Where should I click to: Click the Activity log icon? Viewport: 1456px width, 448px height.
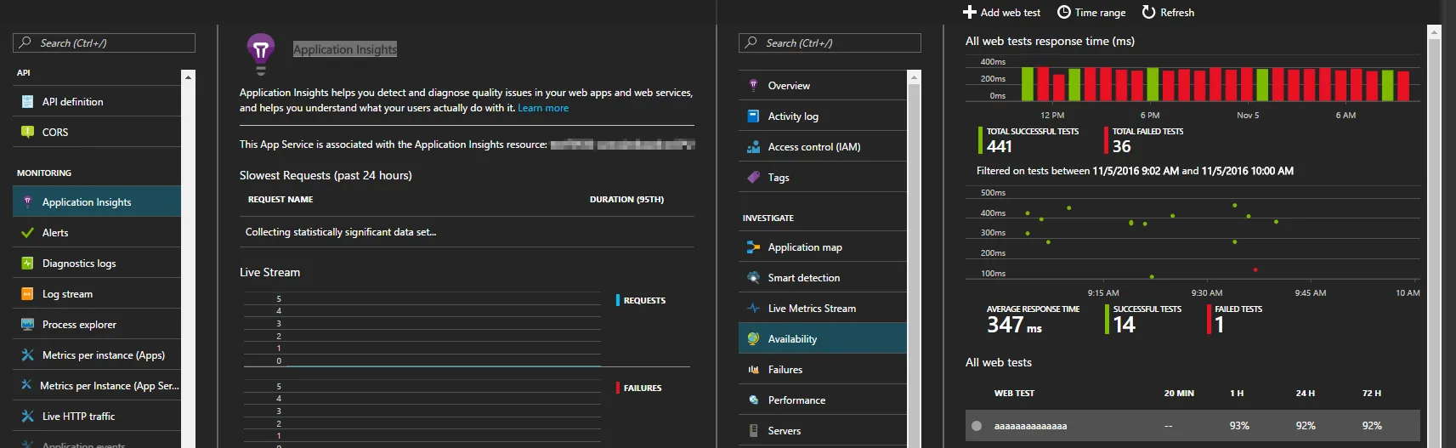[753, 116]
